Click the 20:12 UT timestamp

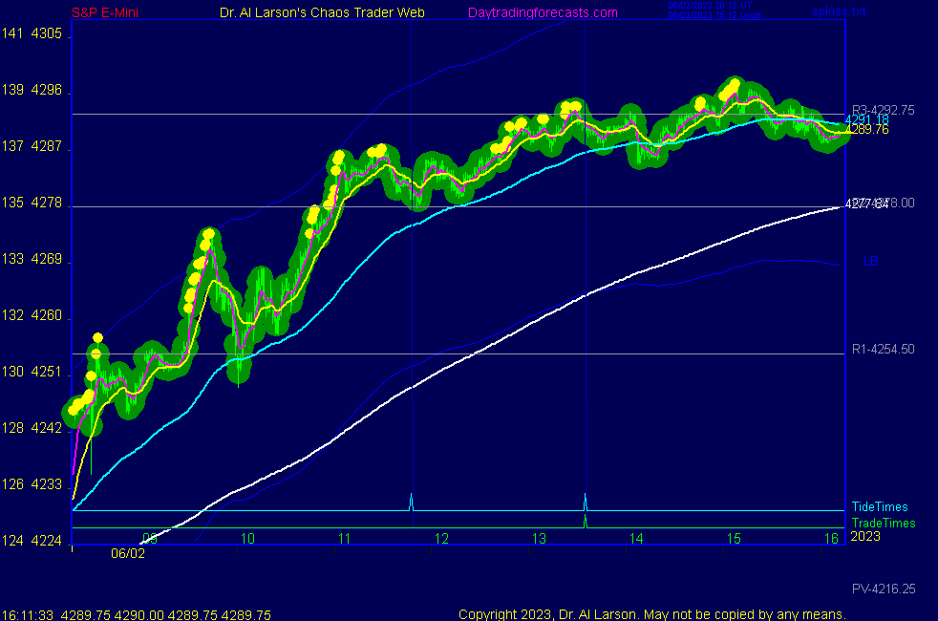click(710, 6)
